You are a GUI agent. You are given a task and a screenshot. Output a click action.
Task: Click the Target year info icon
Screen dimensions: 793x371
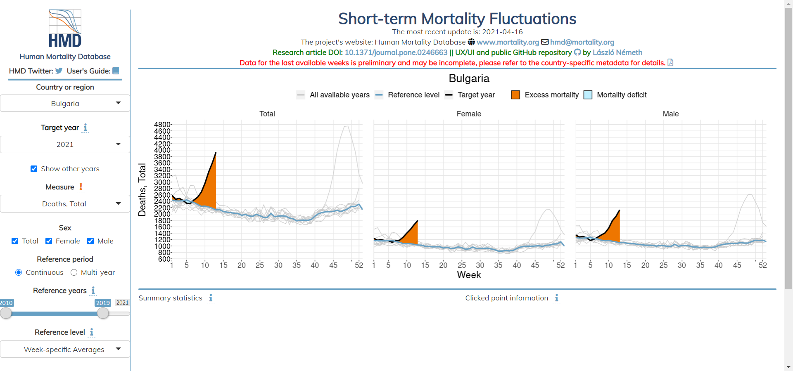coord(85,128)
